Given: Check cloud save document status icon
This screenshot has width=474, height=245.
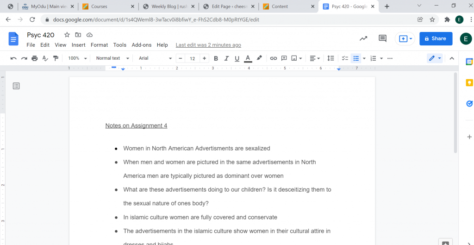Looking at the screenshot, I should [89, 35].
